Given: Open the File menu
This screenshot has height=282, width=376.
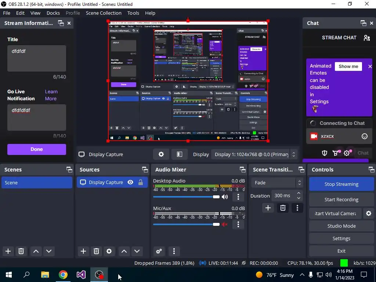Looking at the screenshot, I should (x=7, y=13).
